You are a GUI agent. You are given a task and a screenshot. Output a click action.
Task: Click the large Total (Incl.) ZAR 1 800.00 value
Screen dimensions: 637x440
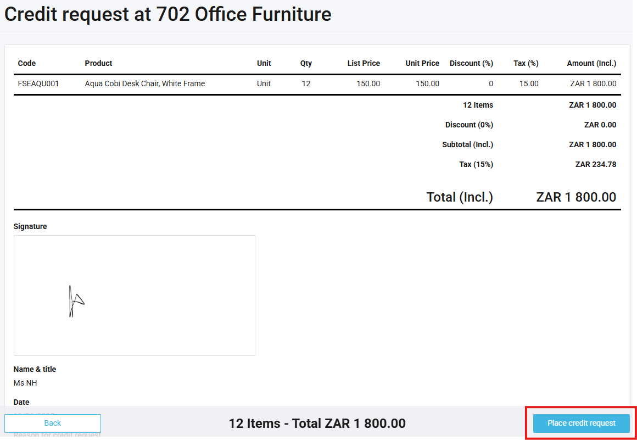pos(575,197)
